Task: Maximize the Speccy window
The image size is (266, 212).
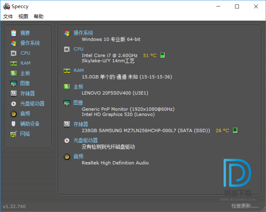Action: click(237, 6)
